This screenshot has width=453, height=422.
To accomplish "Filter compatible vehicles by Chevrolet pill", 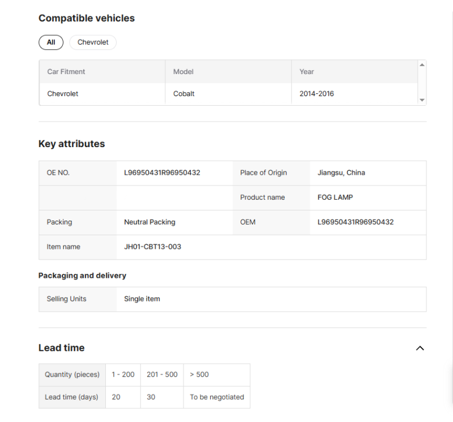I will [x=93, y=42].
